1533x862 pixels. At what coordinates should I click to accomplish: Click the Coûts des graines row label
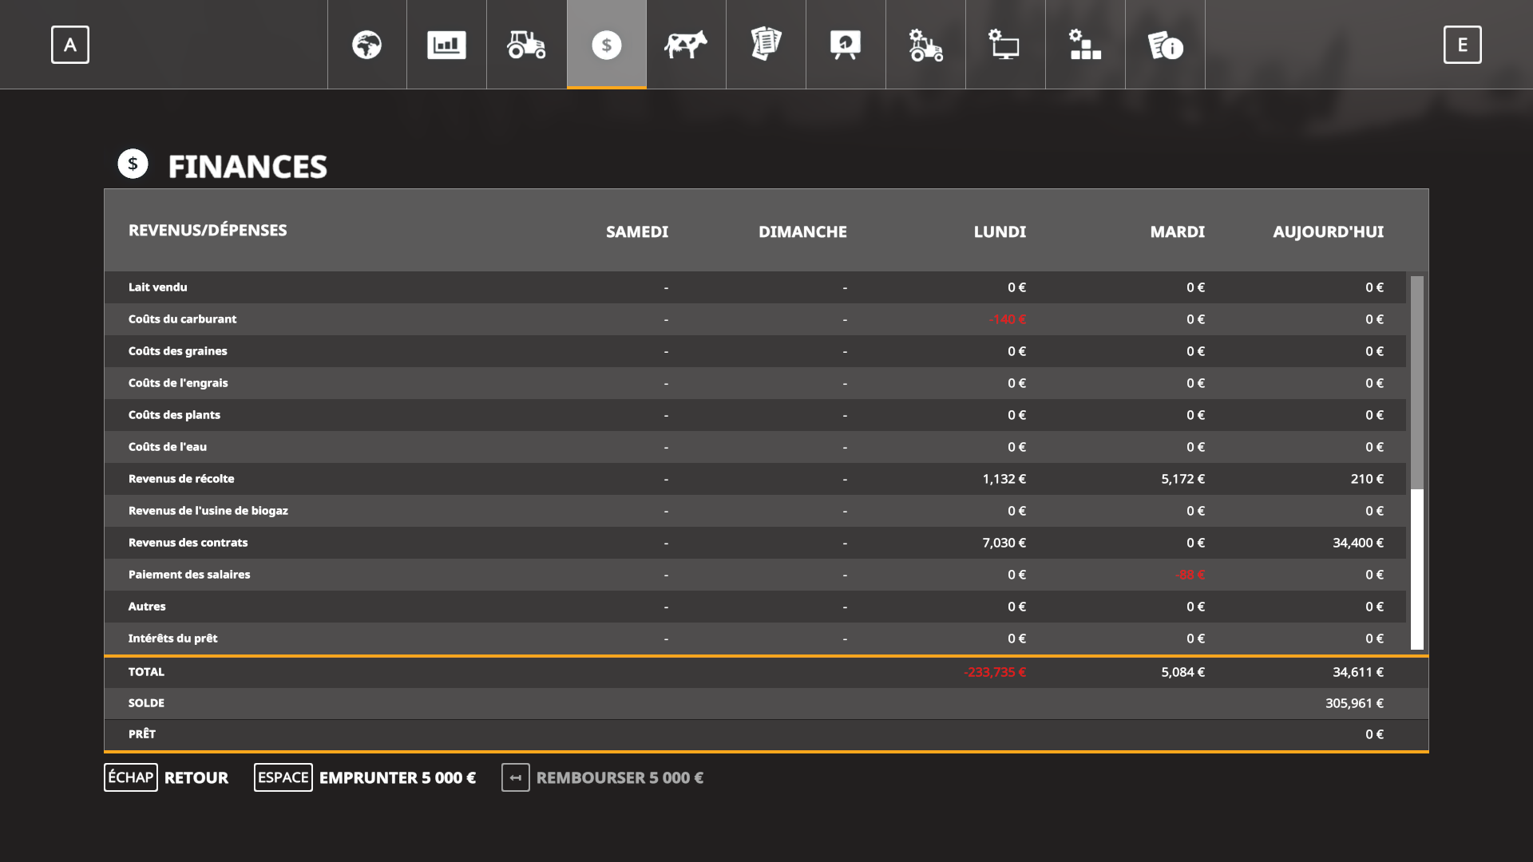178,351
